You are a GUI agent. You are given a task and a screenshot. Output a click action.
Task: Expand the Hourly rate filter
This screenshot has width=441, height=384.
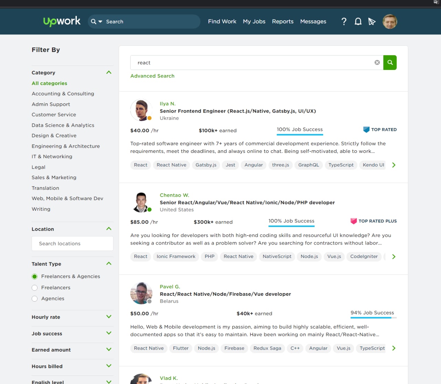tap(109, 317)
